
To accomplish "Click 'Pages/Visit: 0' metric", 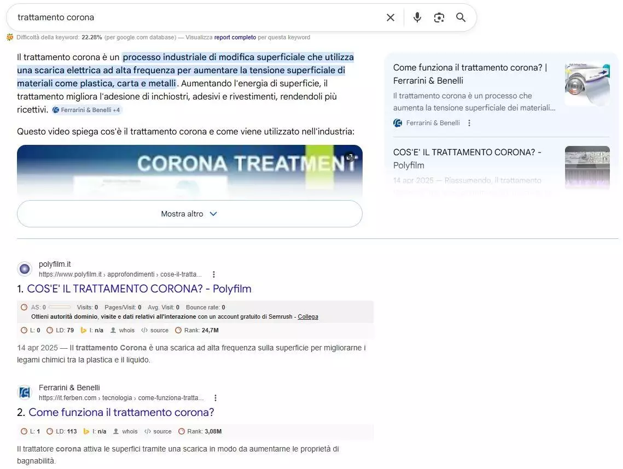I will [123, 307].
